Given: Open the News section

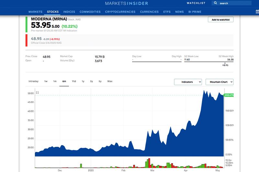Looking at the screenshot, I should (x=179, y=12).
